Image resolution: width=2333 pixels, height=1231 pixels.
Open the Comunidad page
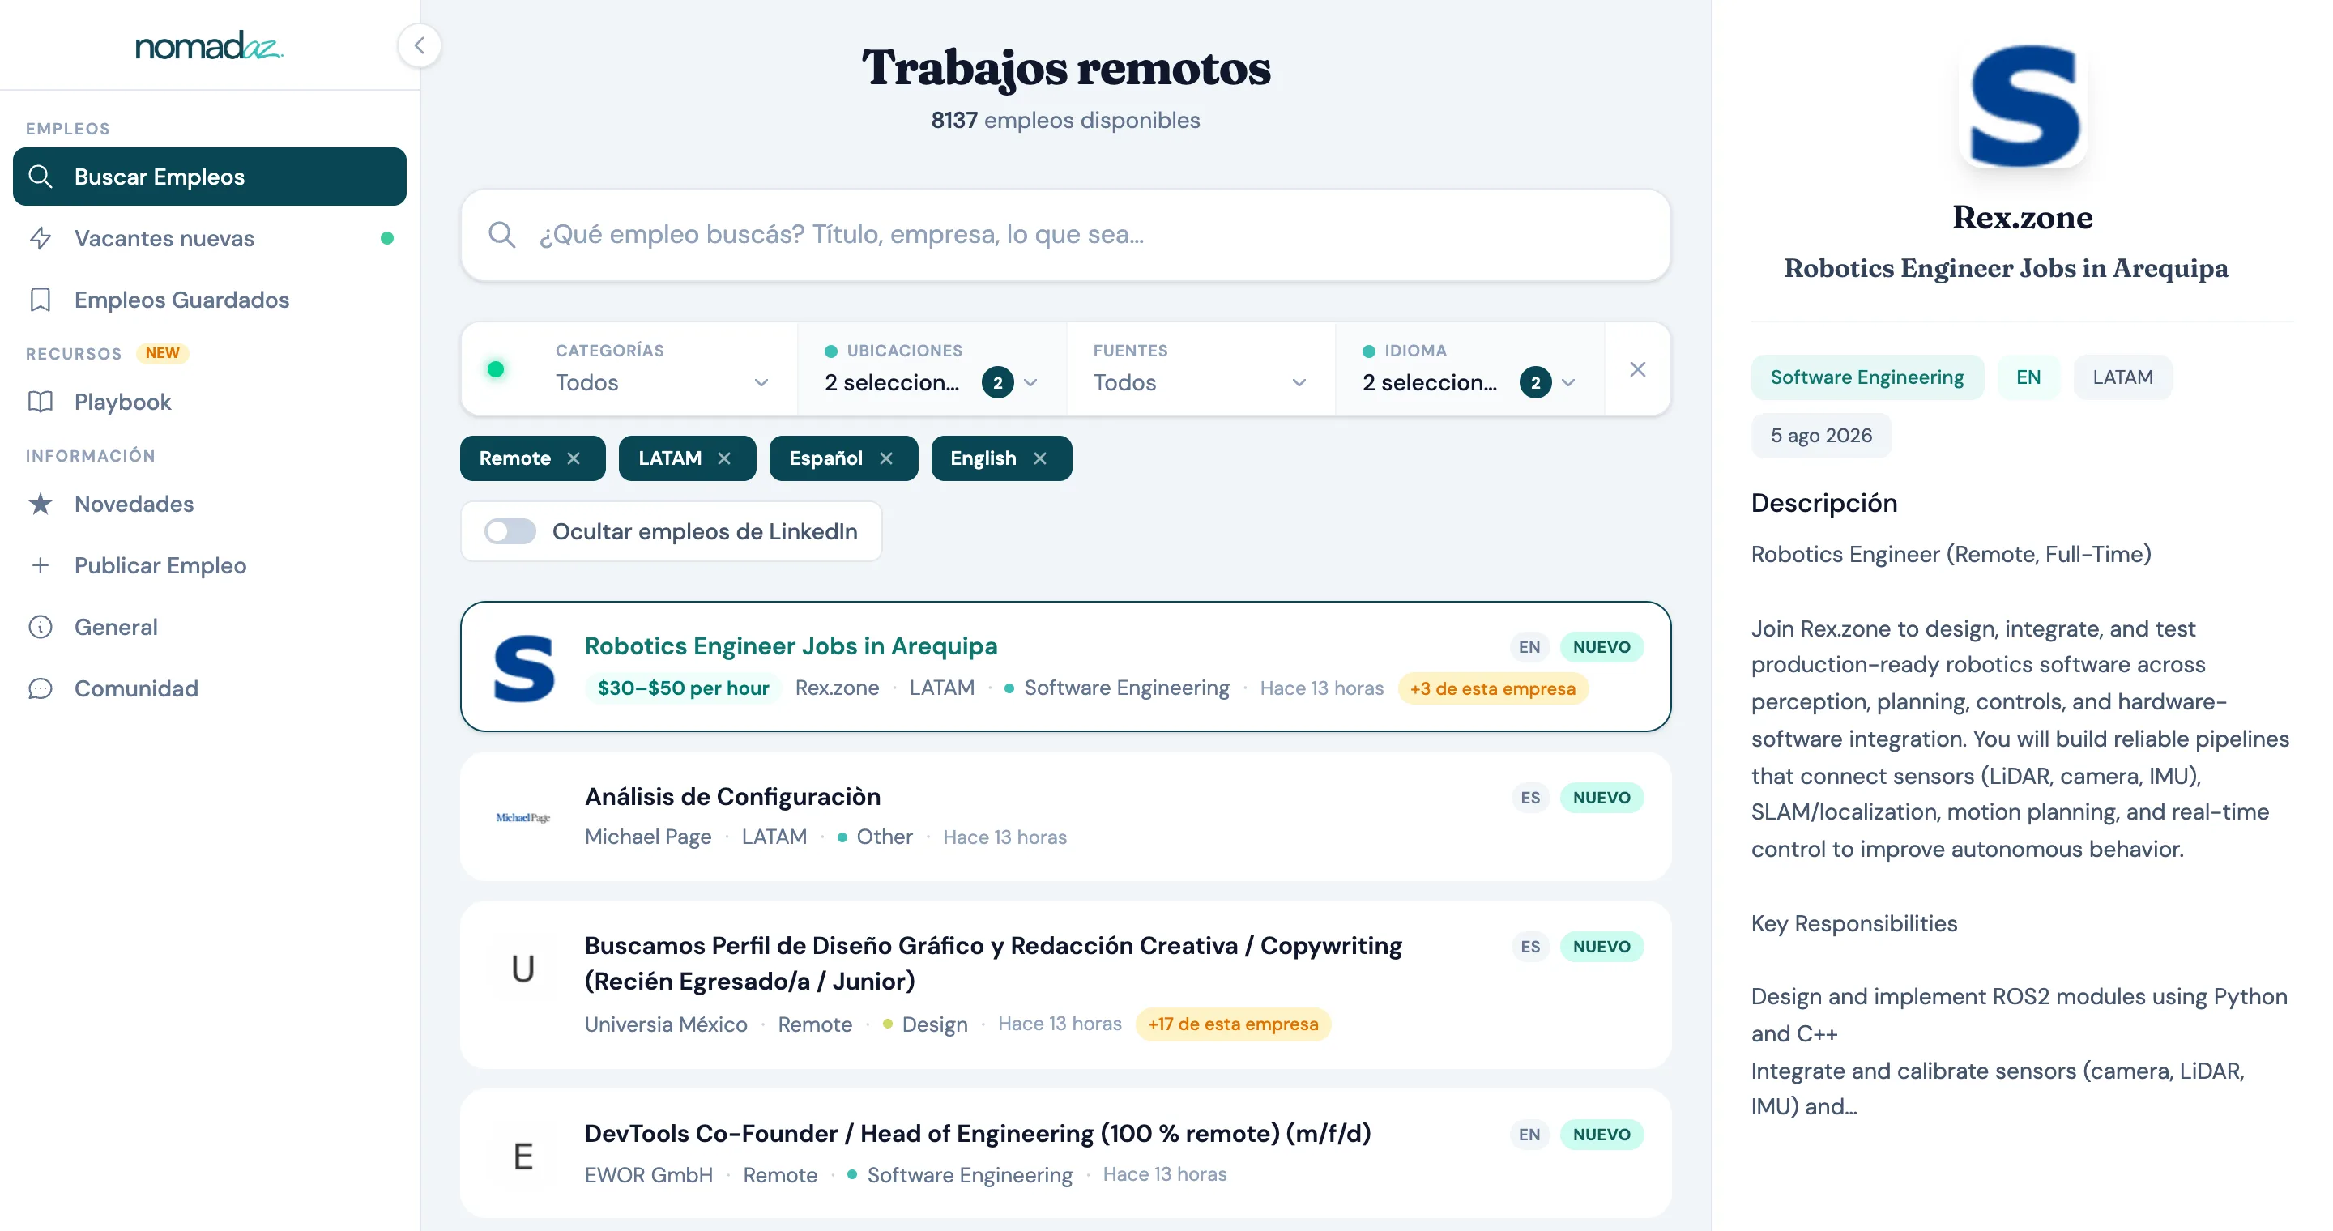209,689
